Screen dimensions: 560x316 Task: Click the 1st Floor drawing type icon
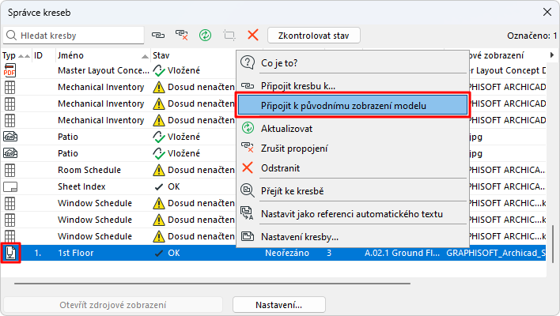click(x=10, y=253)
